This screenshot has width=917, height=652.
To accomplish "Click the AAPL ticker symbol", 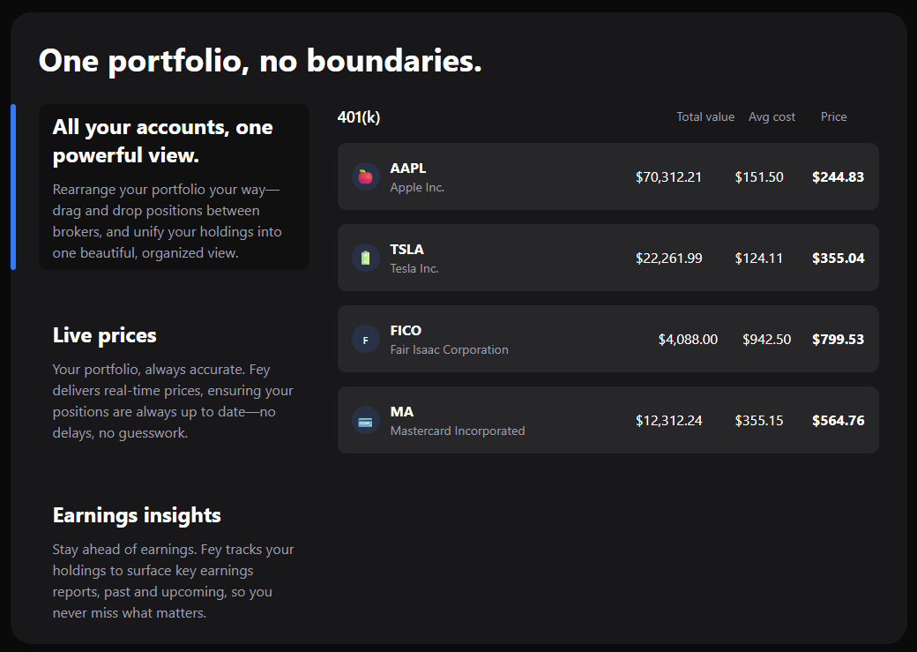I will pyautogui.click(x=408, y=168).
